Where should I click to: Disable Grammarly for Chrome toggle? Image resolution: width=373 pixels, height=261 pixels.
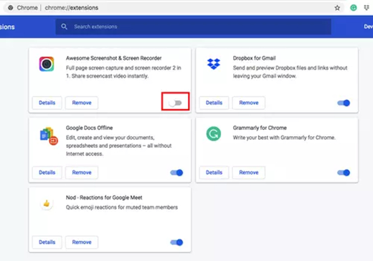click(343, 172)
